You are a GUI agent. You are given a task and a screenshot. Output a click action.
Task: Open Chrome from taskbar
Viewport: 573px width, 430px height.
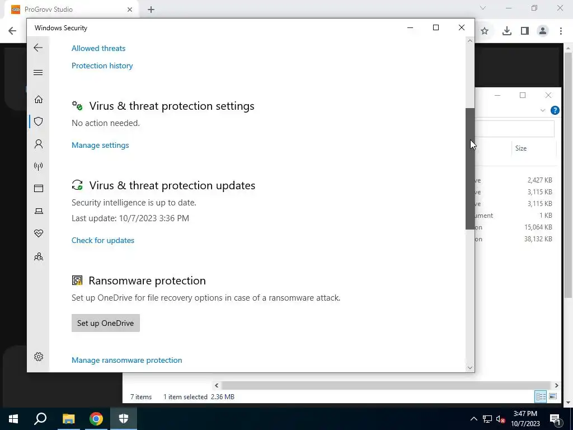[96, 419]
